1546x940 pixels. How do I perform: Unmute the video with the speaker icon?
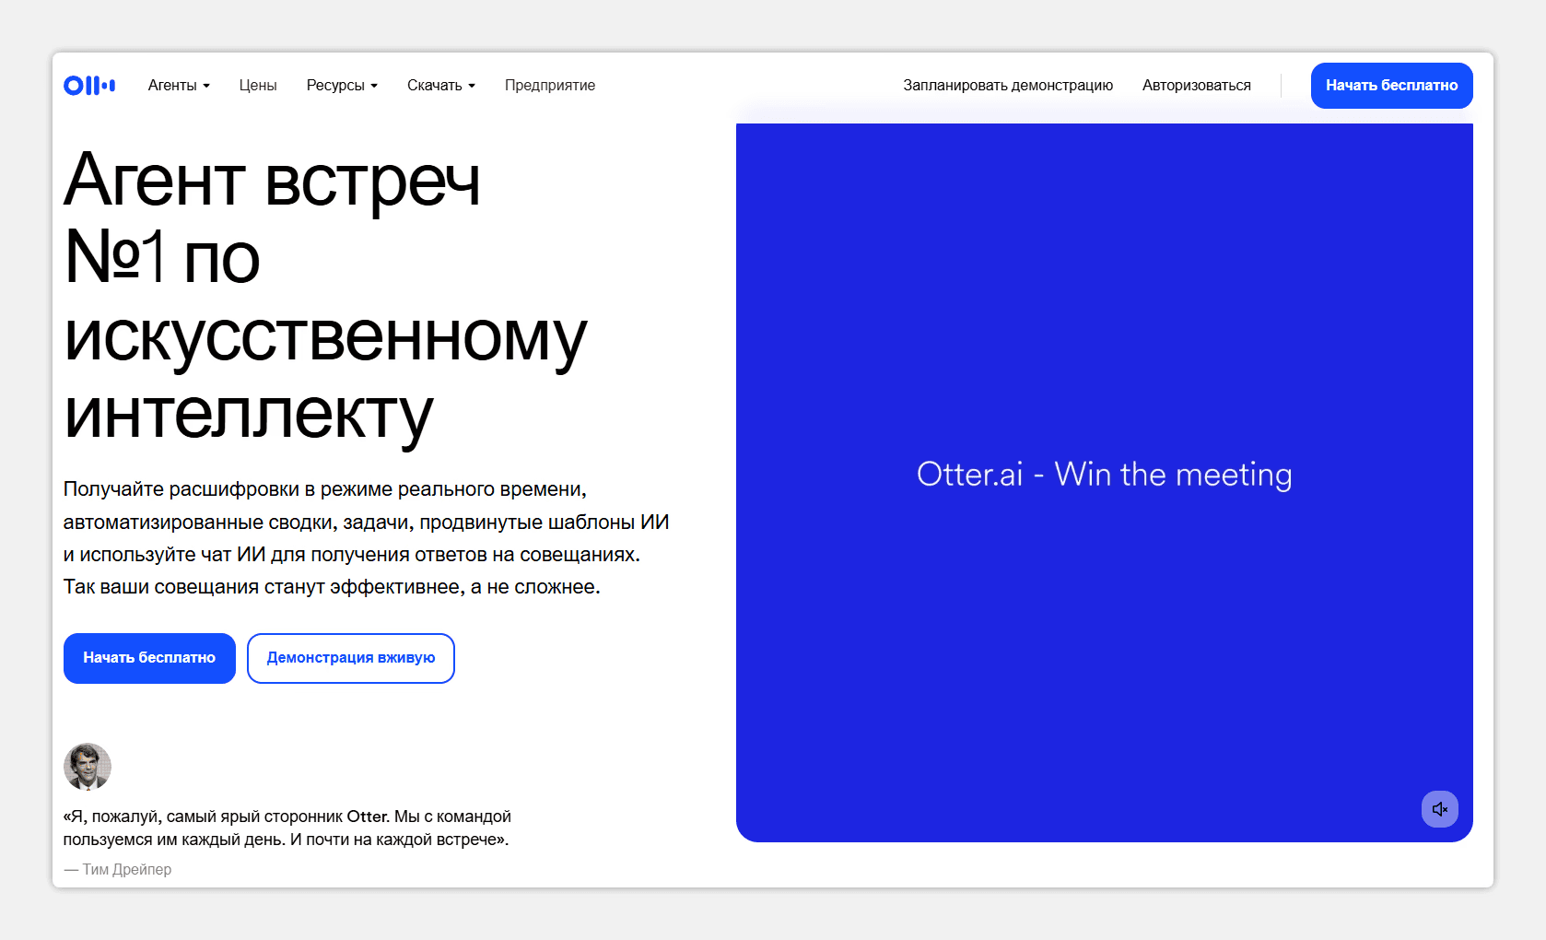point(1439,809)
